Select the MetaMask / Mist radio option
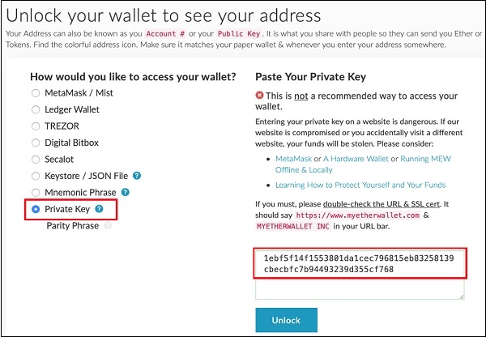Viewport: 486px width, 337px height. 36,93
